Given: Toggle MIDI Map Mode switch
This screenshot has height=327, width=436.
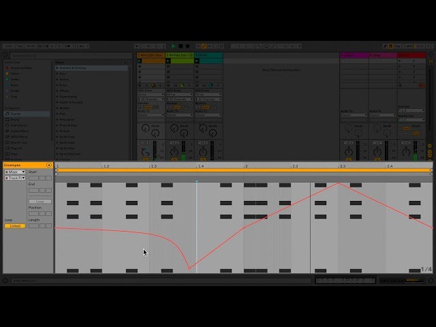Looking at the screenshot, I should coord(409,46).
